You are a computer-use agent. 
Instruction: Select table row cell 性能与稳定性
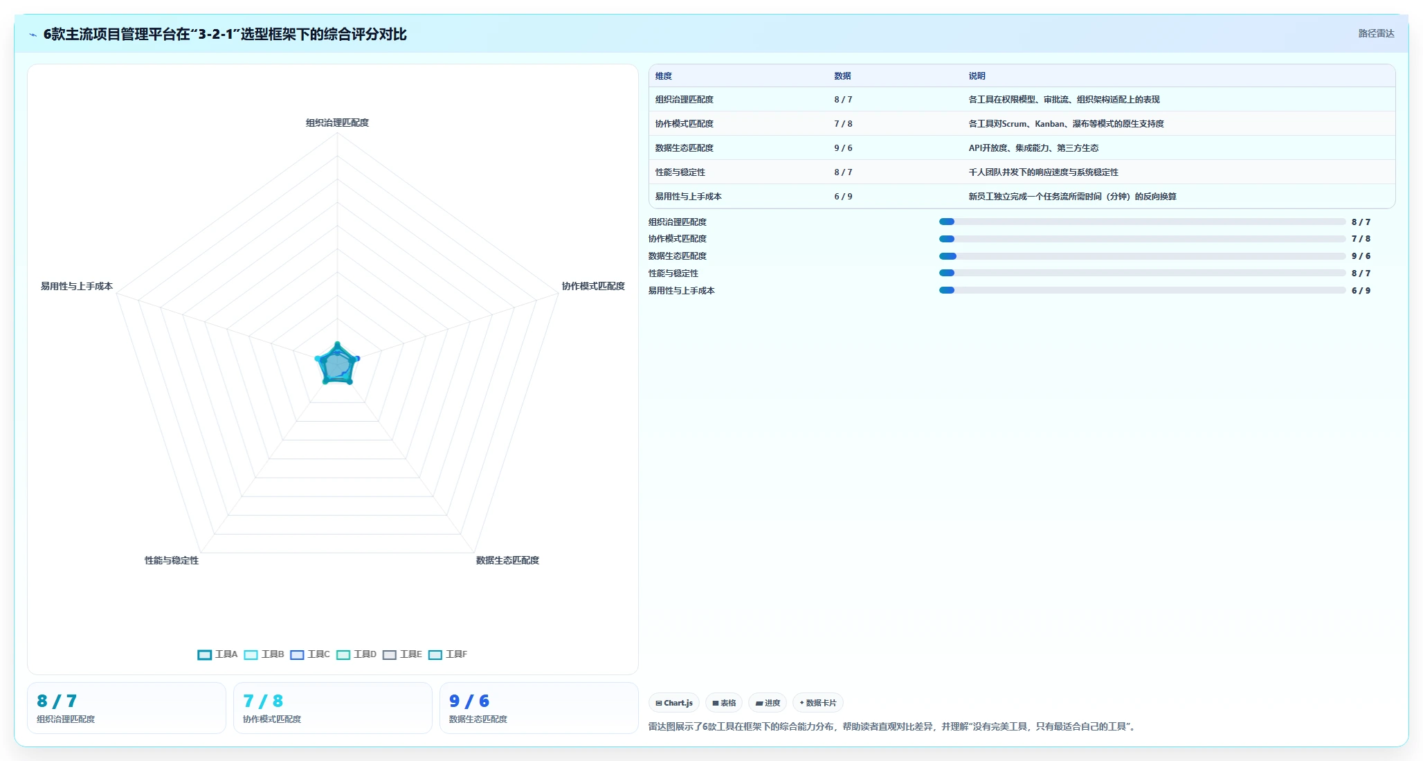[x=680, y=172]
